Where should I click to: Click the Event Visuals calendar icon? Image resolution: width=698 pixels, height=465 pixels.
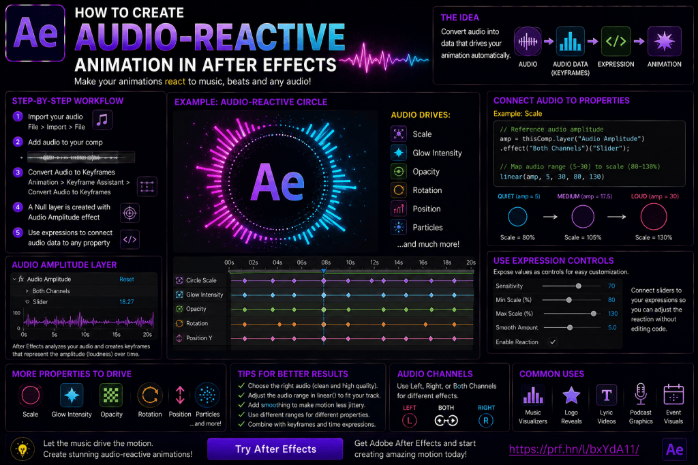click(673, 394)
